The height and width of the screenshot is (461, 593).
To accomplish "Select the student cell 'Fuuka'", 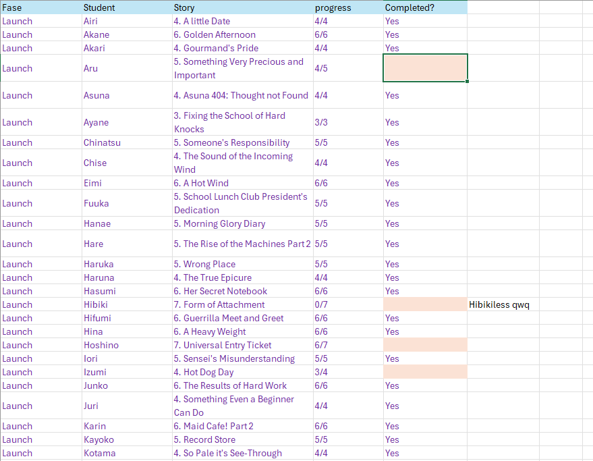I will tap(127, 203).
